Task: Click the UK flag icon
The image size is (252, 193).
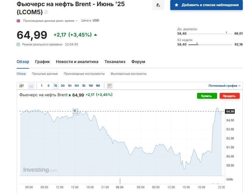Action: tap(18, 21)
